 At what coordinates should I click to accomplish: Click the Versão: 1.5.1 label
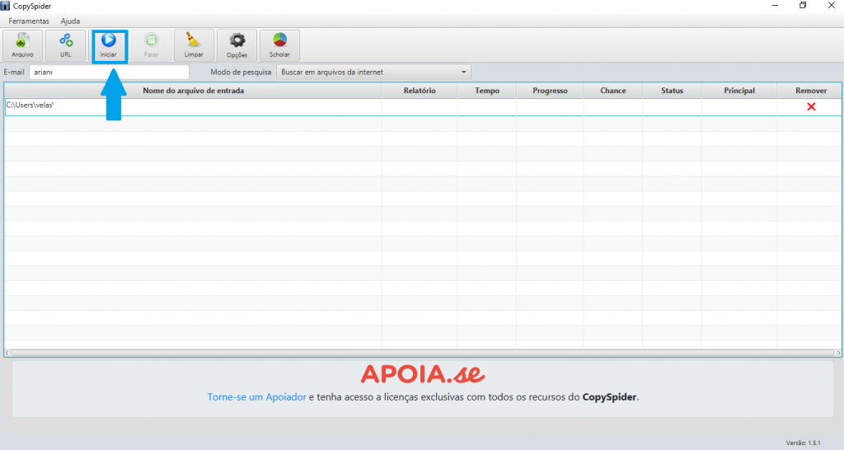point(803,443)
